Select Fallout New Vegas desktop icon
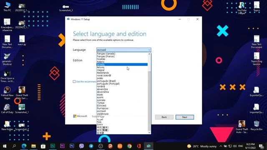This screenshot has width=267, height=150. point(7,93)
